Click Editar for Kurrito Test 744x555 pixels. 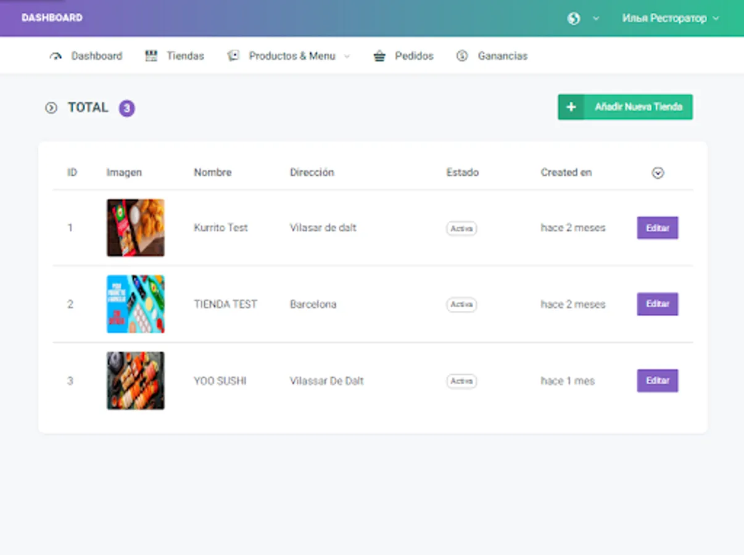click(658, 228)
